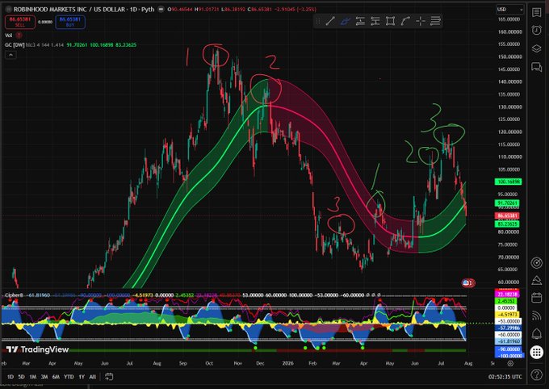Viewport: 549px width, 389px height.
Task: Open the Help Center question mark
Action: coord(536,375)
